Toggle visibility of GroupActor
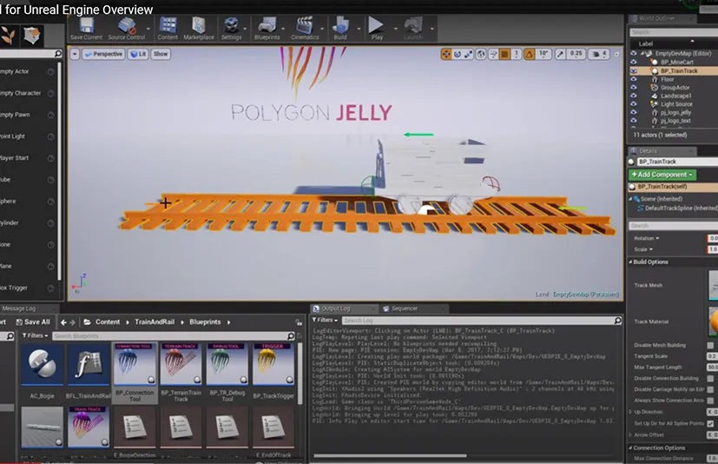Image resolution: width=718 pixels, height=464 pixels. 634,87
